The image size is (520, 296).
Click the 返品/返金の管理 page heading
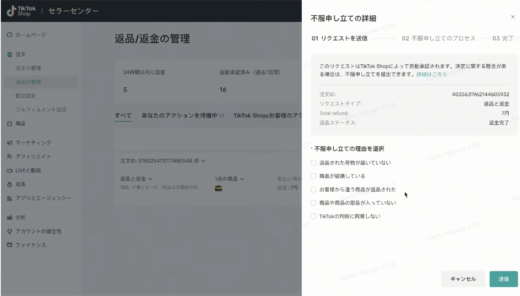coord(152,39)
